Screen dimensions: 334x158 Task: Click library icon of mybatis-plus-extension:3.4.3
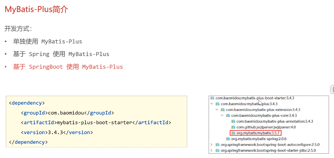coord(222,110)
